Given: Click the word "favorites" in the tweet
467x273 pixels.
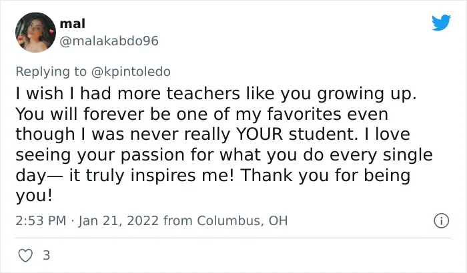Looking at the screenshot, I should (304, 114).
